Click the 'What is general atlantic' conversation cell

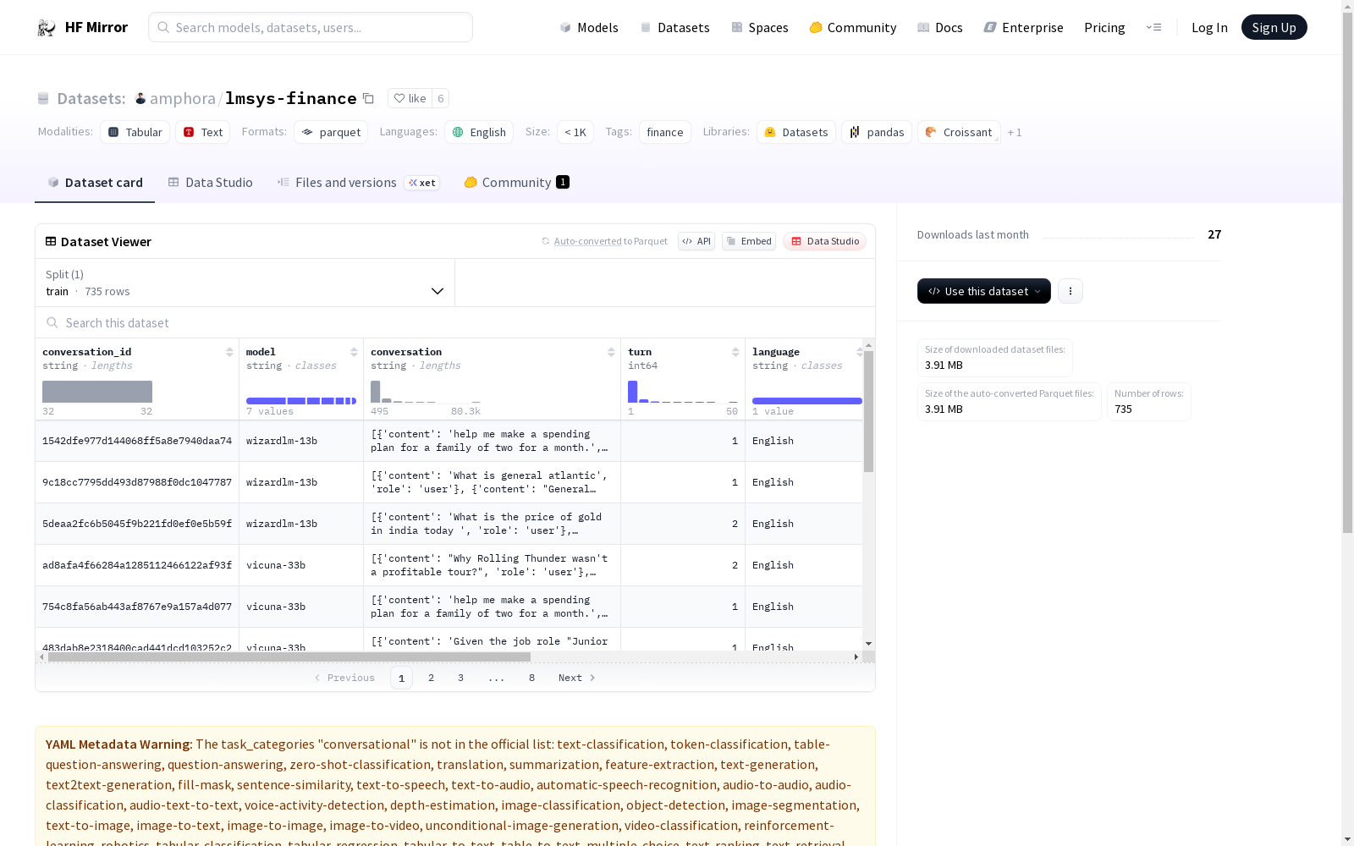[x=492, y=482]
